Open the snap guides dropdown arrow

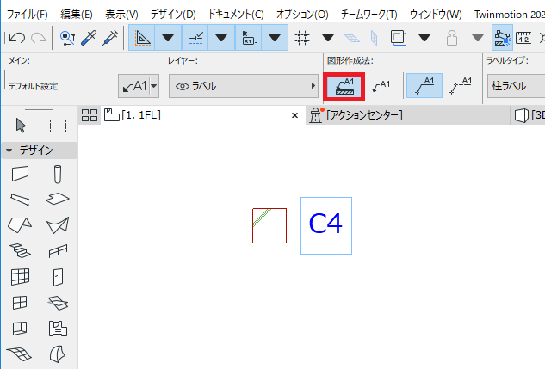[221, 38]
